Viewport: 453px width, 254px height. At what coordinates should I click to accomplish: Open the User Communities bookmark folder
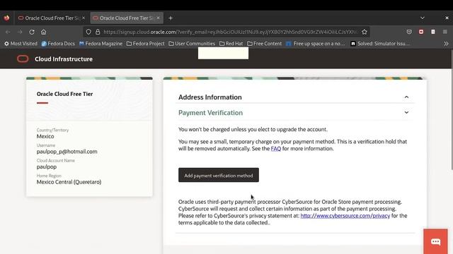192,44
